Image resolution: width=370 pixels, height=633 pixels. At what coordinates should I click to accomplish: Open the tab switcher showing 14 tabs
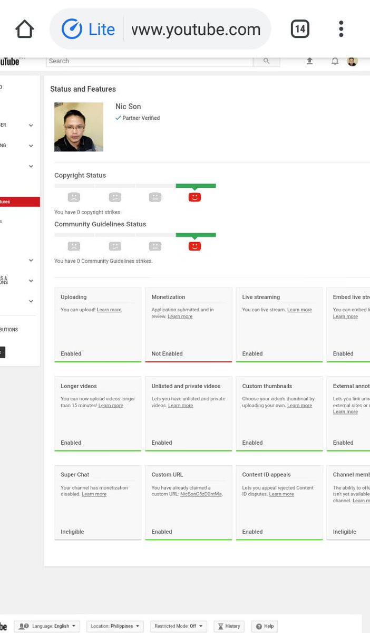[300, 29]
